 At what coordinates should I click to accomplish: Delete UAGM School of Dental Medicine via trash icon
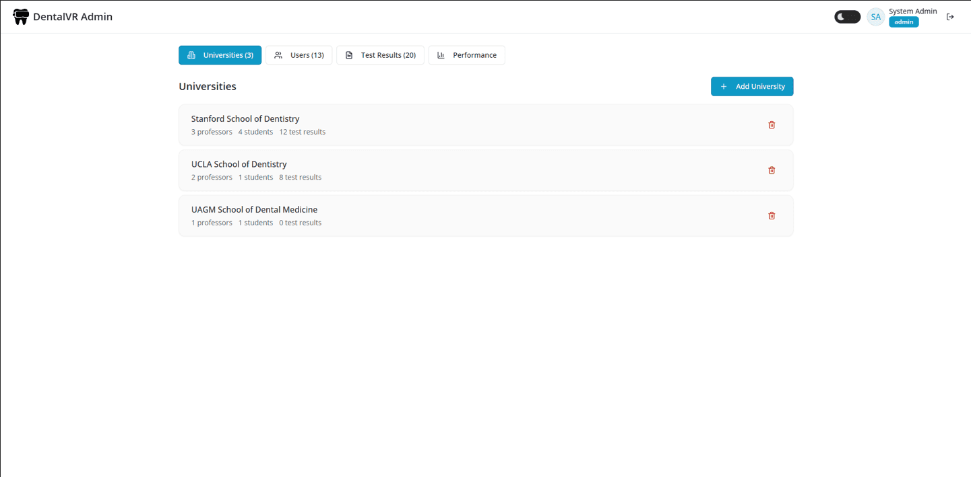(772, 216)
